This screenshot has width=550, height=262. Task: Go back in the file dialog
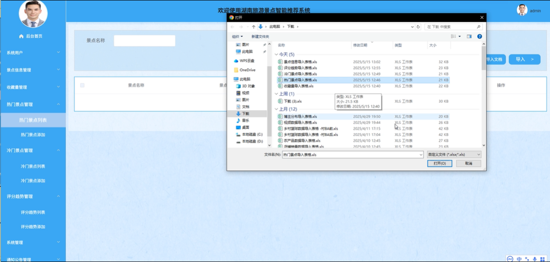(232, 27)
